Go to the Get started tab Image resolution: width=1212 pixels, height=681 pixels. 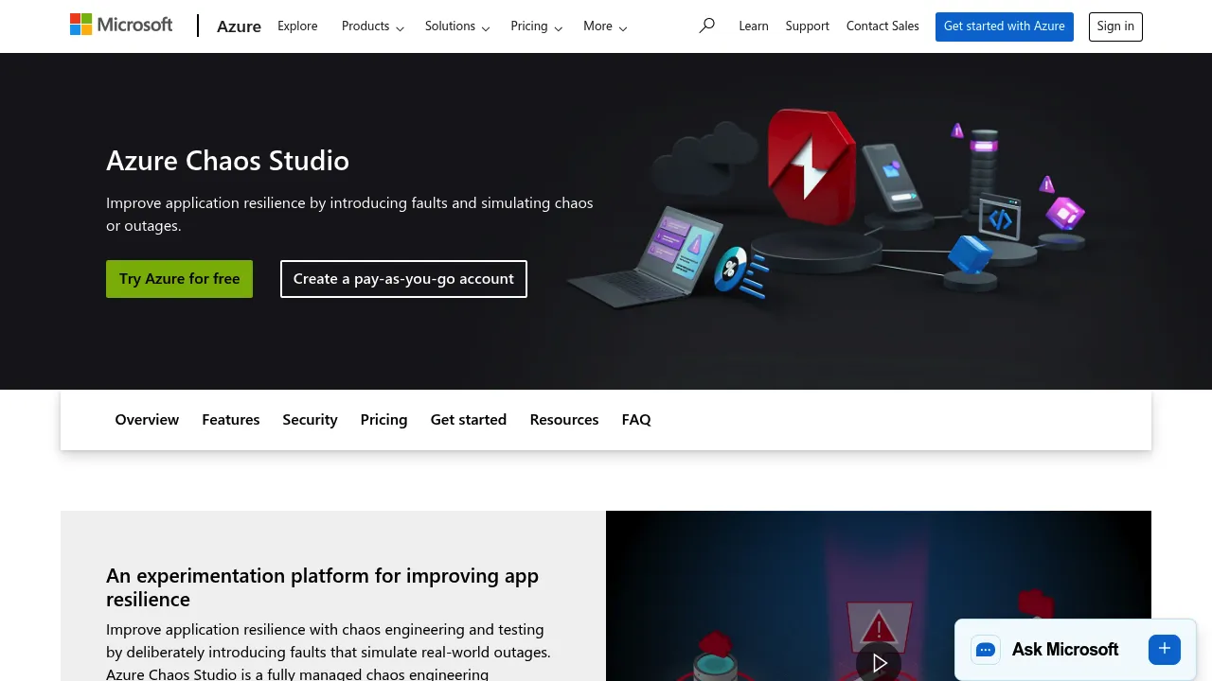pyautogui.click(x=469, y=420)
